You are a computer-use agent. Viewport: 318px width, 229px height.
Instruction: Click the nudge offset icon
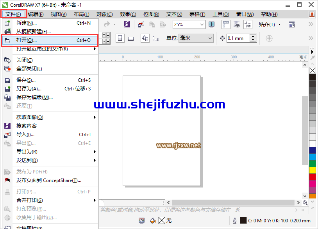pos(222,38)
